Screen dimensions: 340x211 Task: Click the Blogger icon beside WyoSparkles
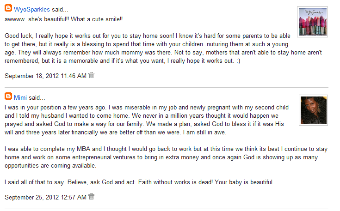[8, 10]
